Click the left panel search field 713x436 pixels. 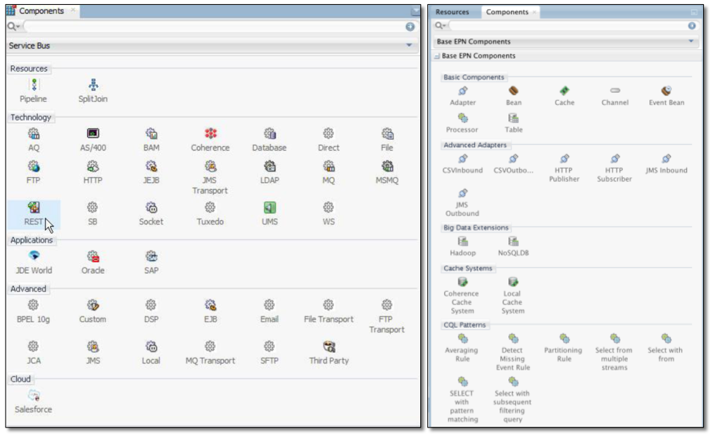(x=213, y=27)
